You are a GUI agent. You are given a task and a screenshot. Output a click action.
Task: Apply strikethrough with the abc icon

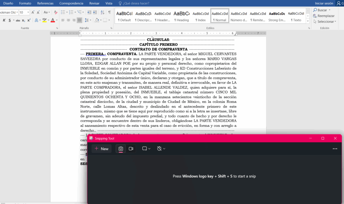pyautogui.click(x=18, y=20)
